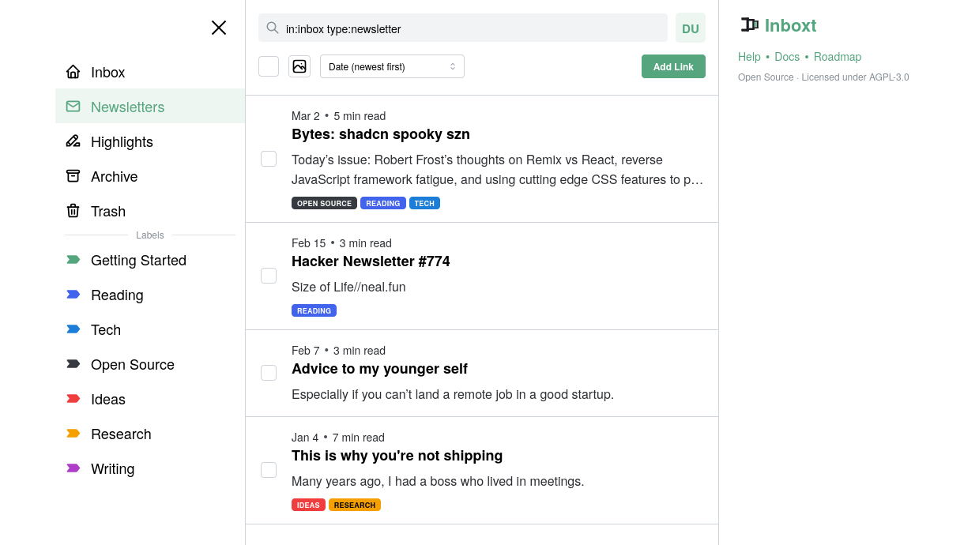Select the checkbox for Hacker Newsletter #774

click(269, 275)
